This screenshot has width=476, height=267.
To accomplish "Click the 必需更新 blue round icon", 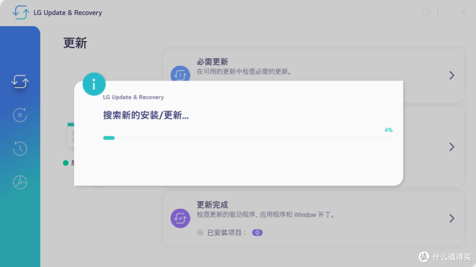I will (x=180, y=74).
